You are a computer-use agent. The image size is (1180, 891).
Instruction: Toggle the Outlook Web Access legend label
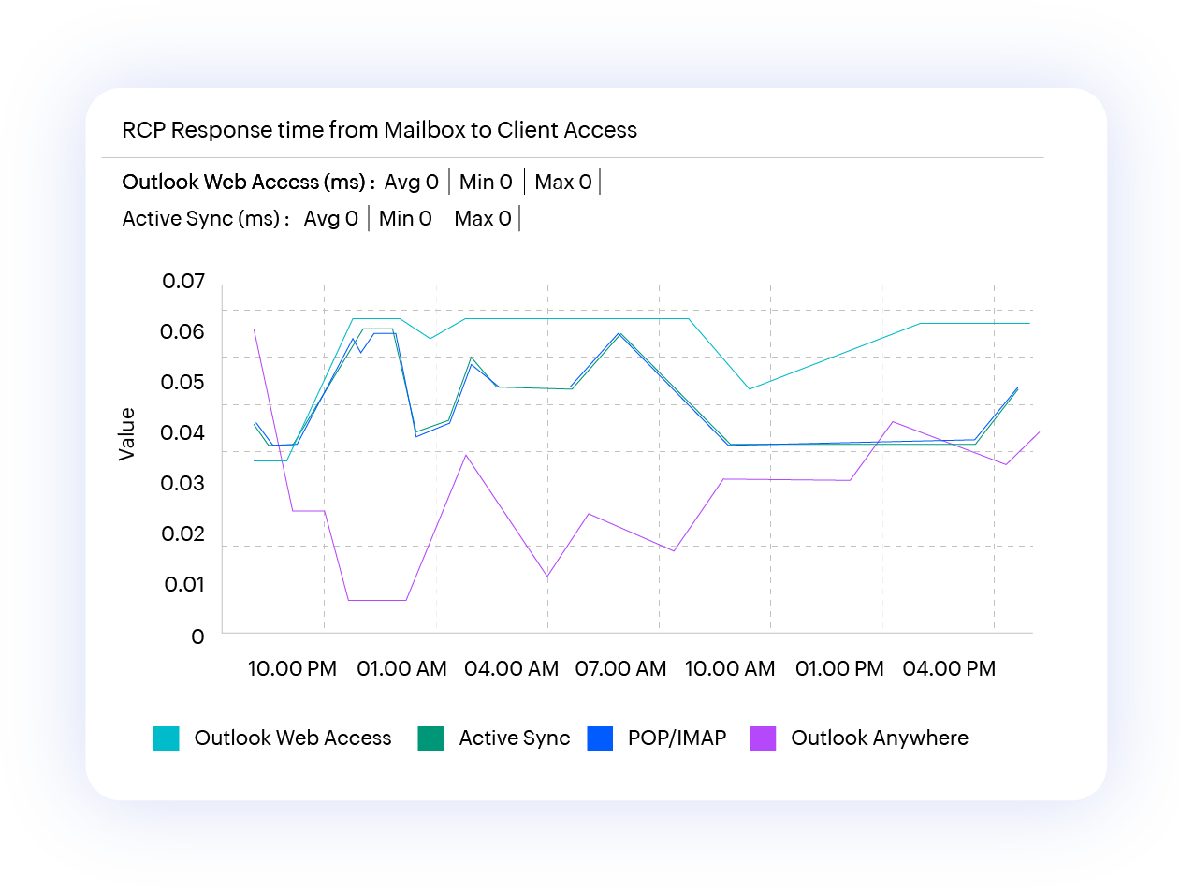coord(292,738)
